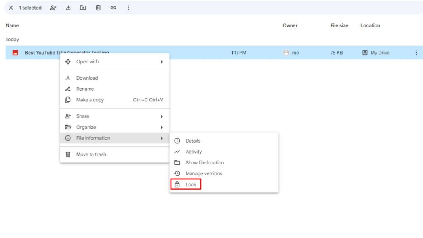Open the toolbar three-dot more actions icon
The image size is (423, 238).
point(128,7)
